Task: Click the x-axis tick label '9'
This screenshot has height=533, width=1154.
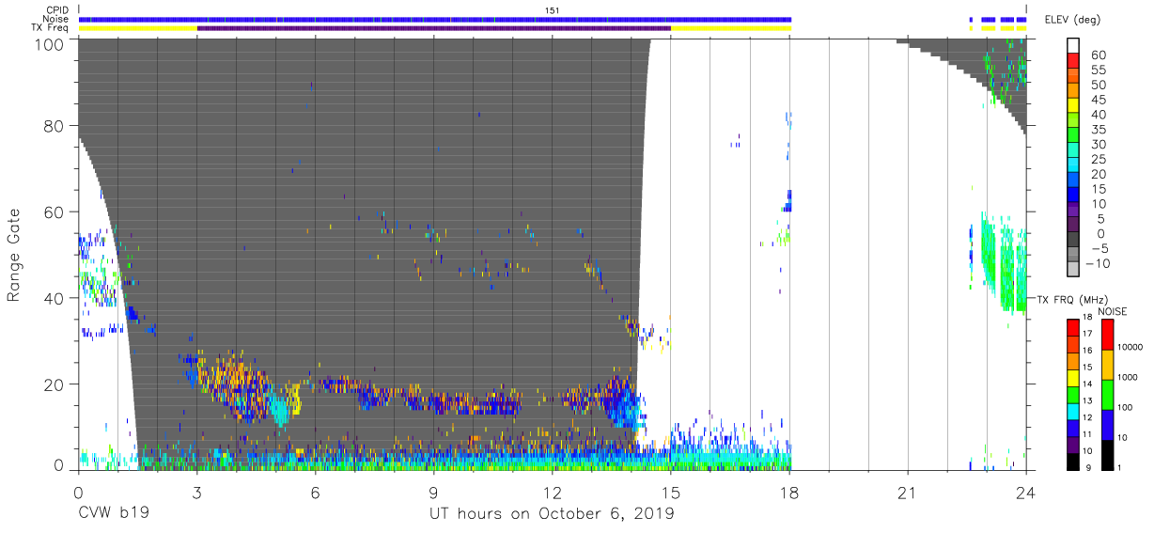Action: 433,492
